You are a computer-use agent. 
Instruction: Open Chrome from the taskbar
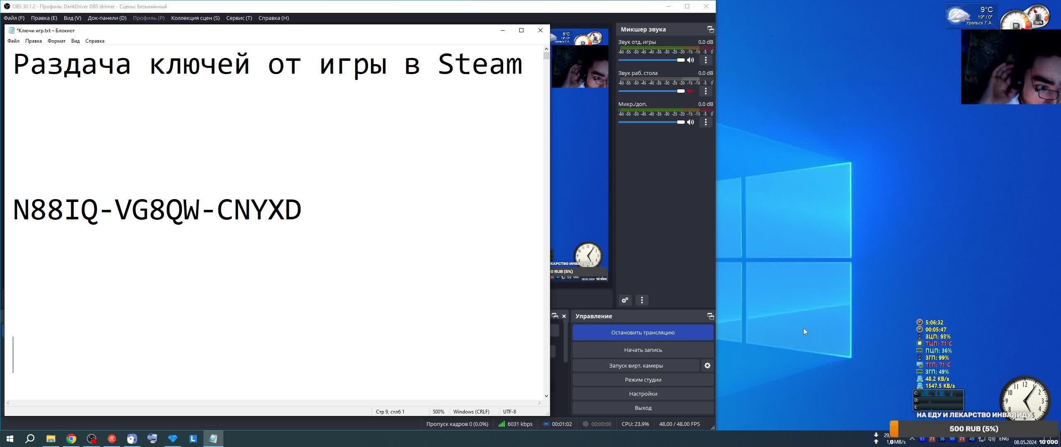[71, 439]
